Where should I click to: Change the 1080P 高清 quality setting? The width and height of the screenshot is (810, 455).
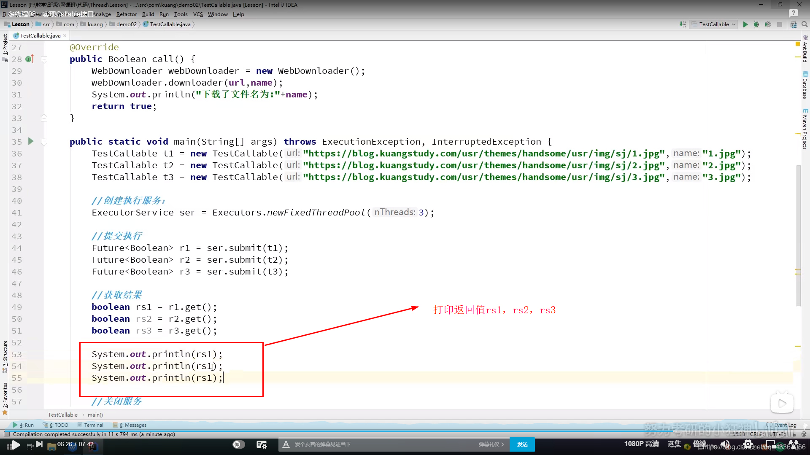tap(642, 444)
